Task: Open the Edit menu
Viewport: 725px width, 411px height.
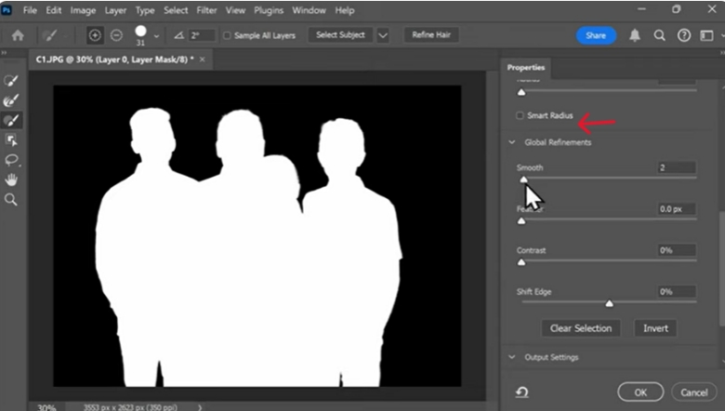Action: pos(54,10)
